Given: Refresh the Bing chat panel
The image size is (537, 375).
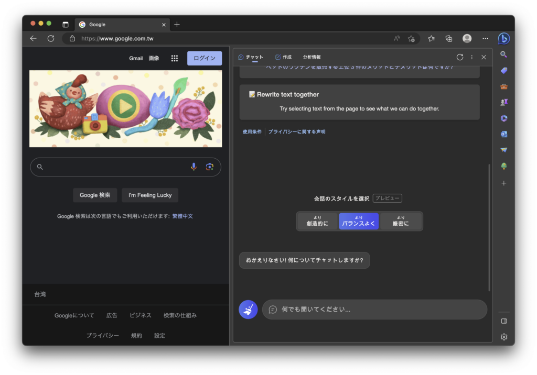Looking at the screenshot, I should pyautogui.click(x=459, y=57).
